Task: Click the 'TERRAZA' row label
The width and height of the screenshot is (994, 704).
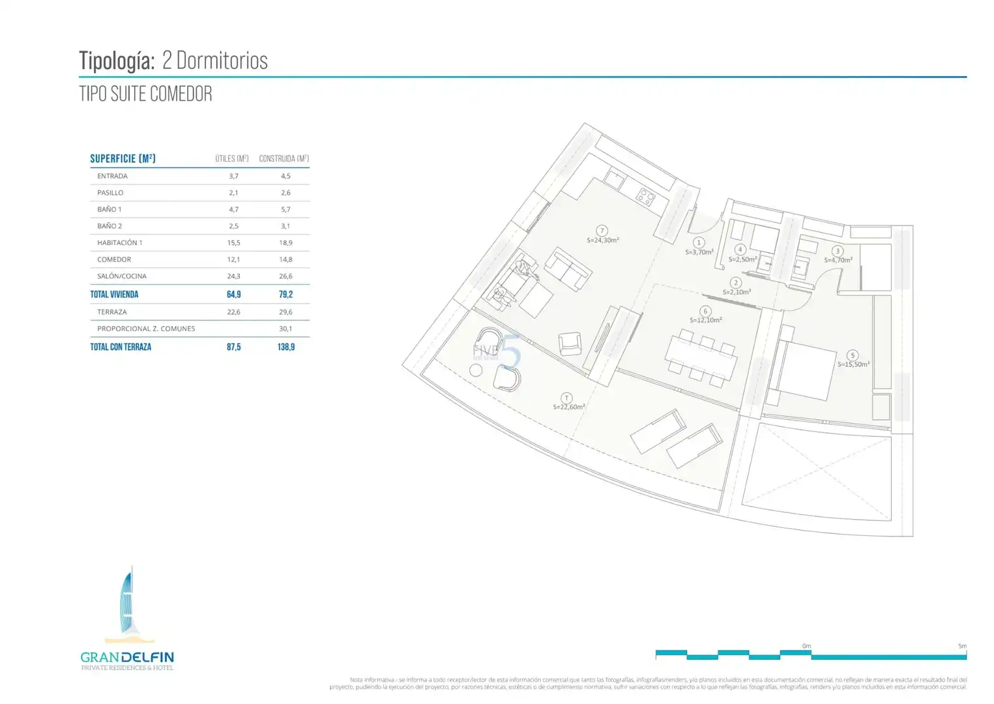Action: click(112, 312)
